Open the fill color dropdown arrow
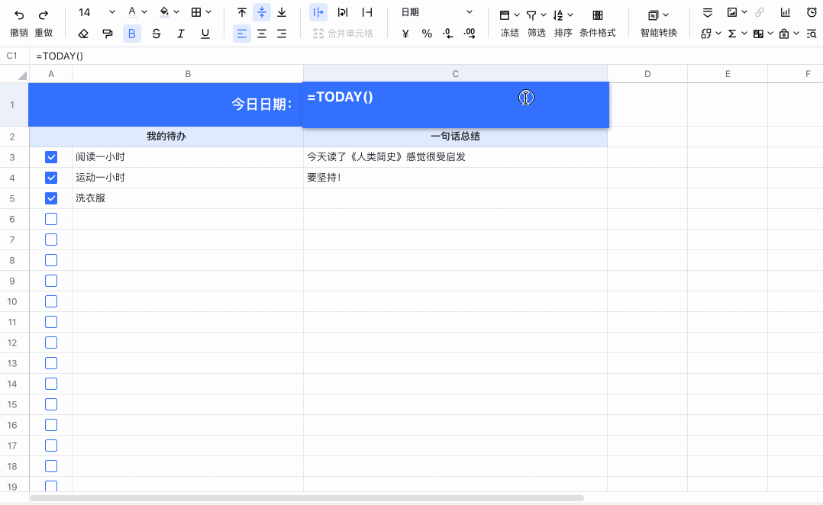This screenshot has height=505, width=823. click(176, 12)
